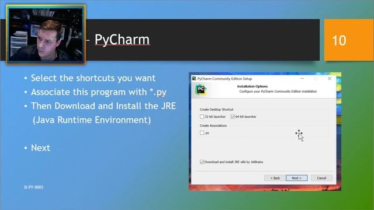Click 'Associate this program with *.py' bullet

[x=99, y=92]
